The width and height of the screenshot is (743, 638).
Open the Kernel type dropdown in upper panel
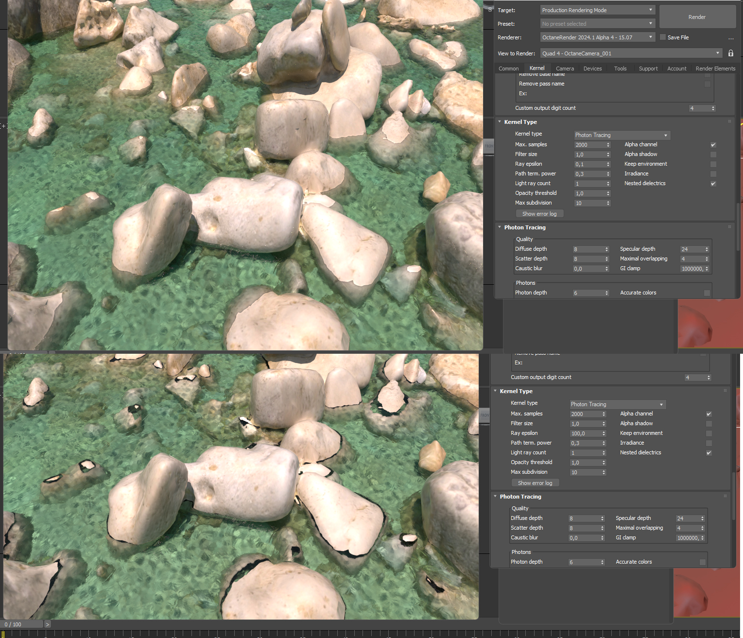click(622, 135)
